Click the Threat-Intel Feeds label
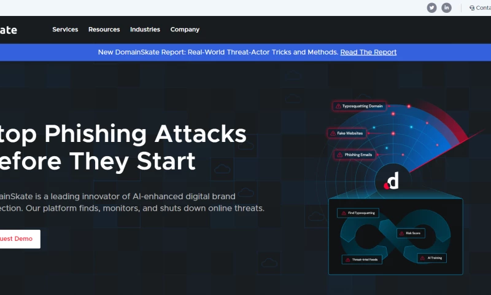 pos(366,260)
